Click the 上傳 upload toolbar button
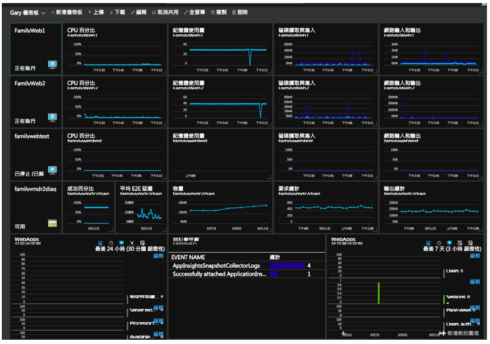 point(96,12)
